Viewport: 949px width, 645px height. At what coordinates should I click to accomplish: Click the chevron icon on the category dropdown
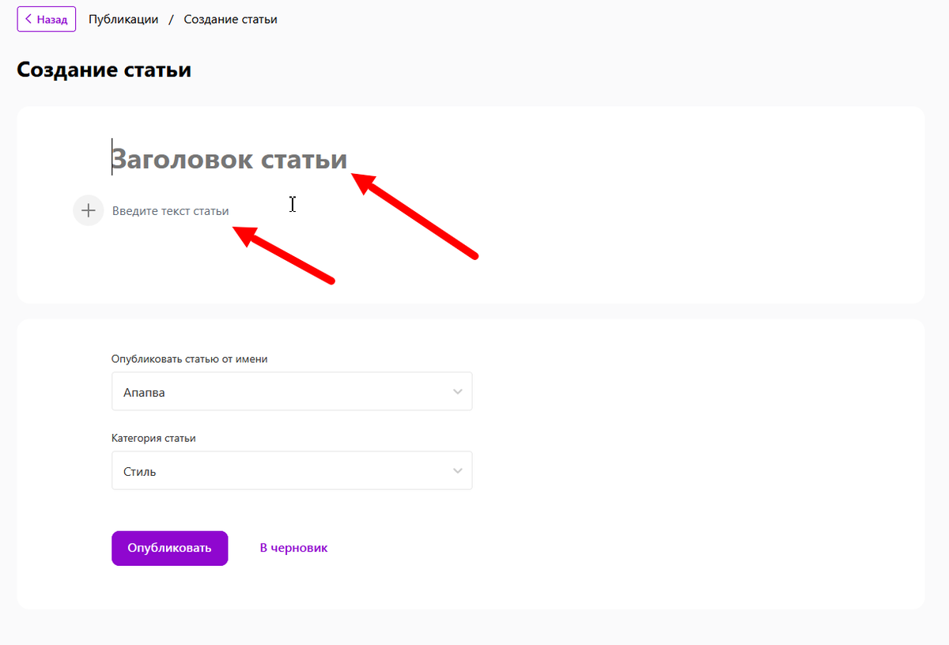457,470
